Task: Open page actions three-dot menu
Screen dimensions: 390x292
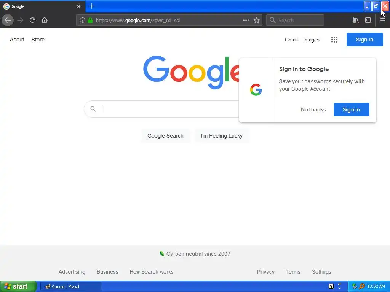Action: (x=246, y=21)
